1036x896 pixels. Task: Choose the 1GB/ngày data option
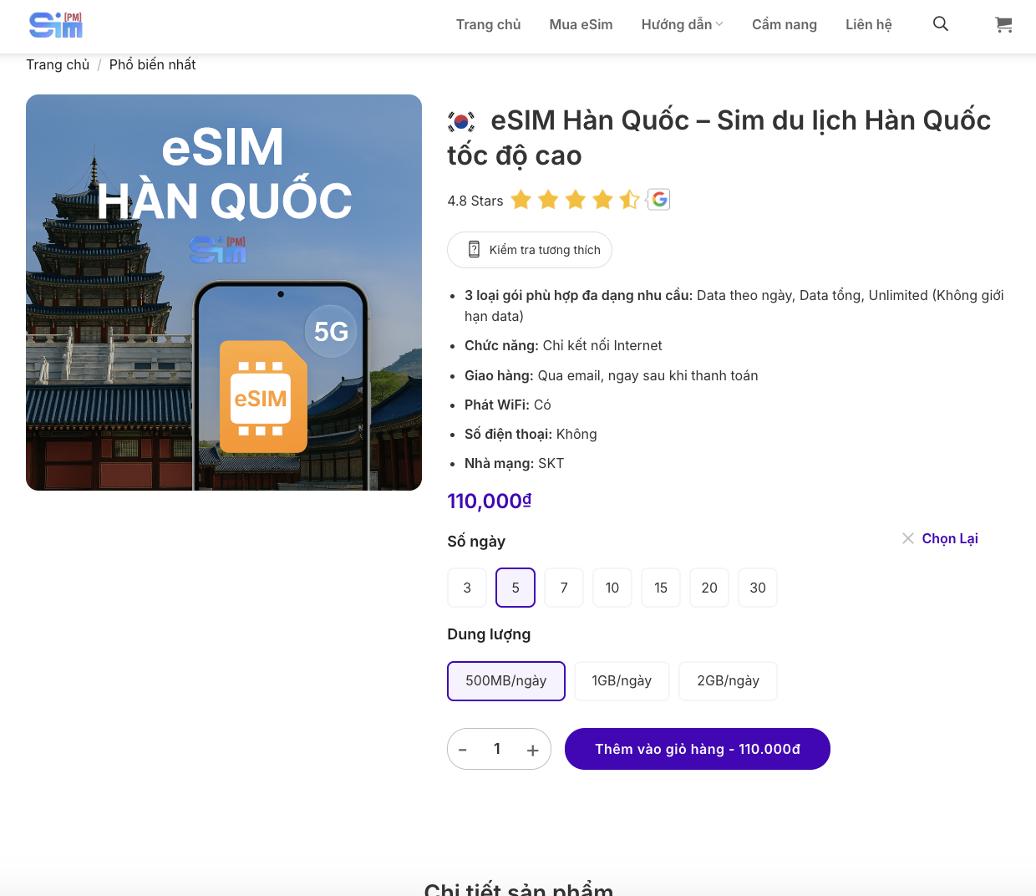point(622,681)
